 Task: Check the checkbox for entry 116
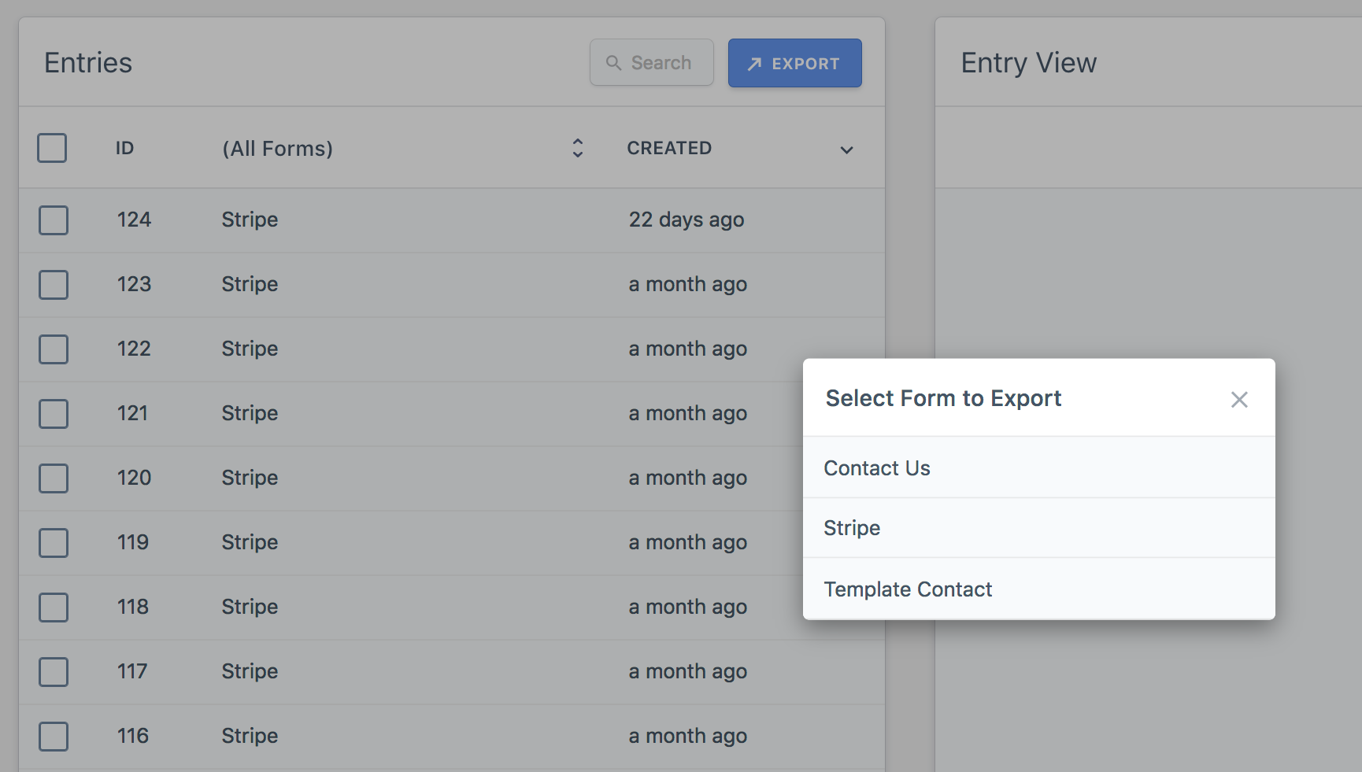(53, 737)
